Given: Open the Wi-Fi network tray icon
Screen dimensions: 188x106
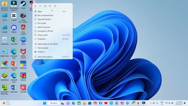Looking at the screenshot, I should tap(167, 103).
